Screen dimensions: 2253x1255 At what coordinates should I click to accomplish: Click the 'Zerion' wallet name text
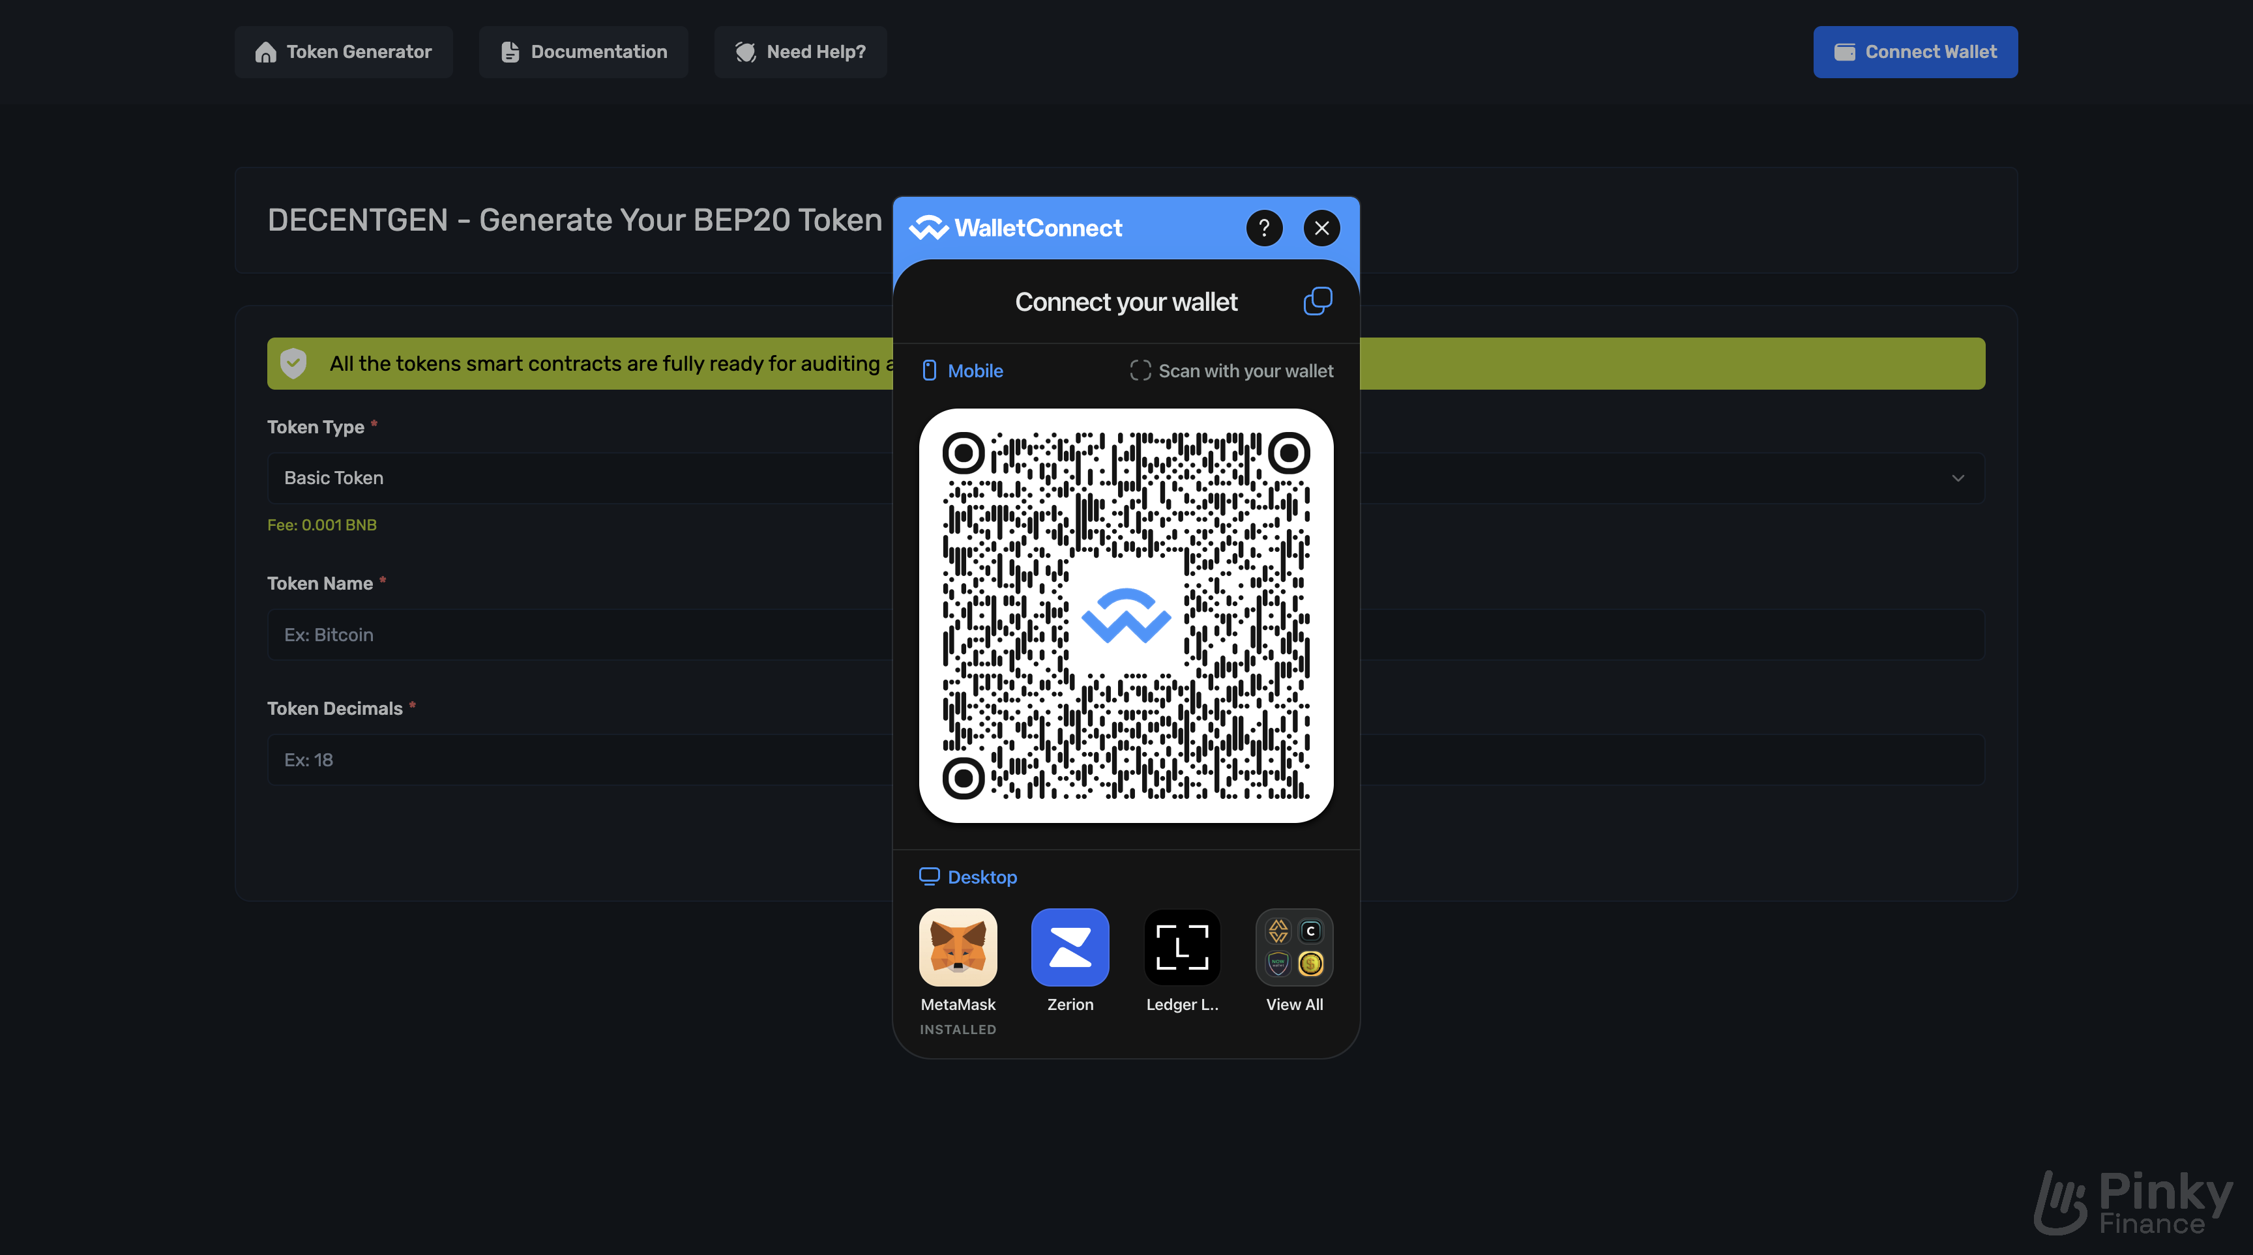pos(1070,1004)
